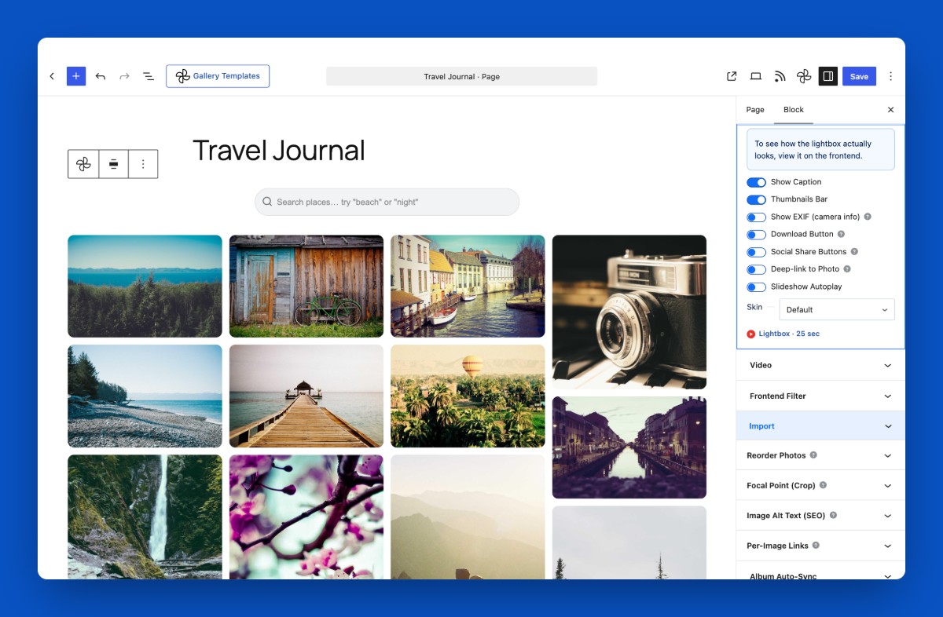
Task: Turn off the Thumbnails Bar toggle
Action: 756,199
